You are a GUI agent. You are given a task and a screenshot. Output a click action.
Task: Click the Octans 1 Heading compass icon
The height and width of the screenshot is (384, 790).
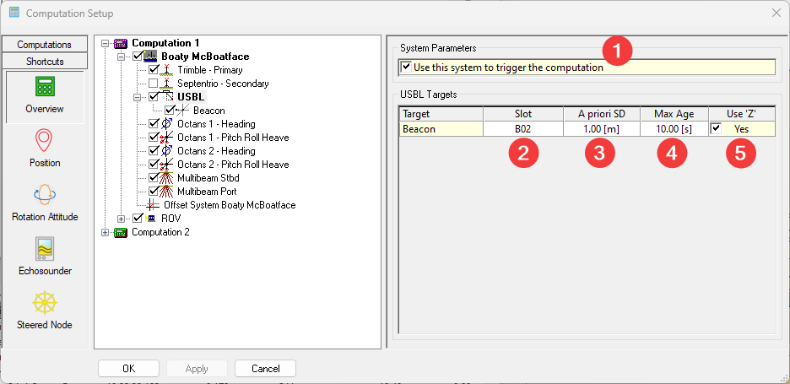coord(167,124)
